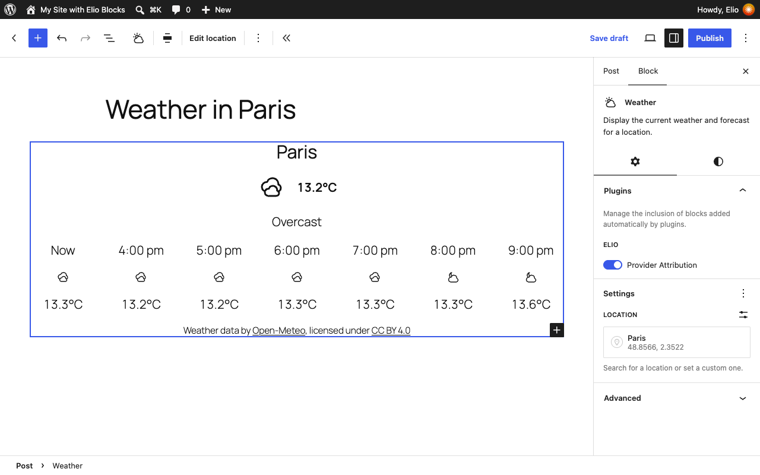This screenshot has height=475, width=760.
Task: Undo the last change
Action: 62,38
